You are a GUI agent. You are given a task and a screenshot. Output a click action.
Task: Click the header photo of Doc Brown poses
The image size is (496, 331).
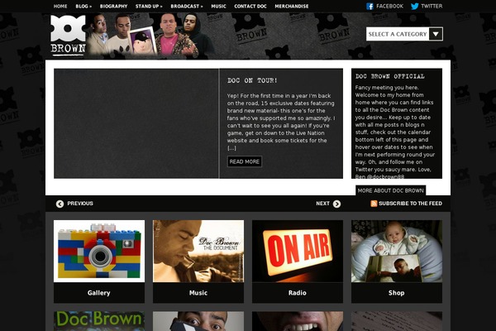point(150,36)
